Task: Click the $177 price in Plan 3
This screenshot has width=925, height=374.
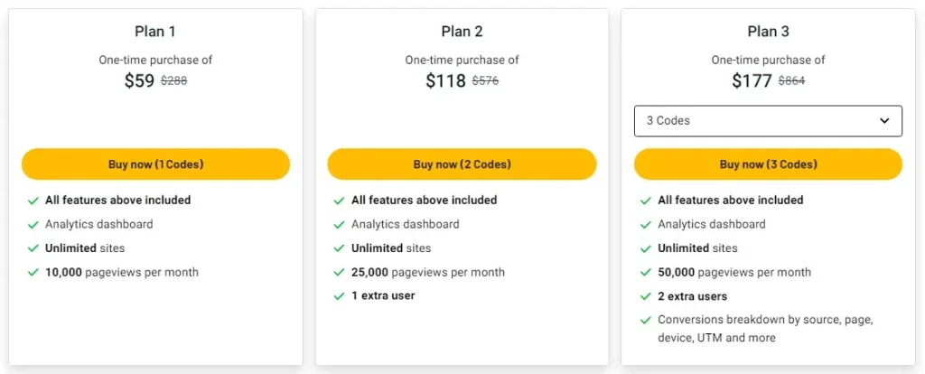Action: [x=752, y=80]
